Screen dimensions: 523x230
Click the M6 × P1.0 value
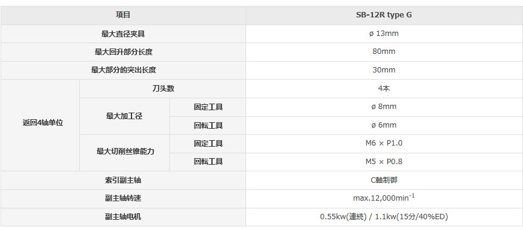(384, 144)
